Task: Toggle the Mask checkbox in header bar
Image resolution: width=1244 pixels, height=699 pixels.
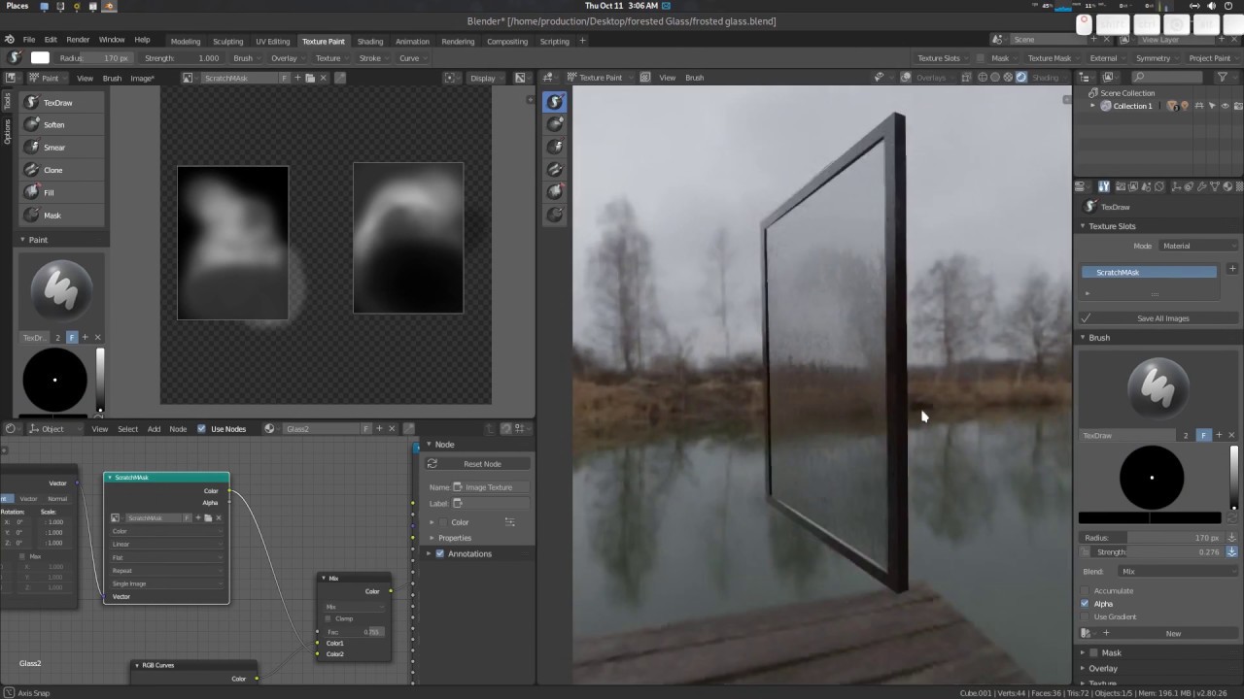Action: (x=980, y=58)
